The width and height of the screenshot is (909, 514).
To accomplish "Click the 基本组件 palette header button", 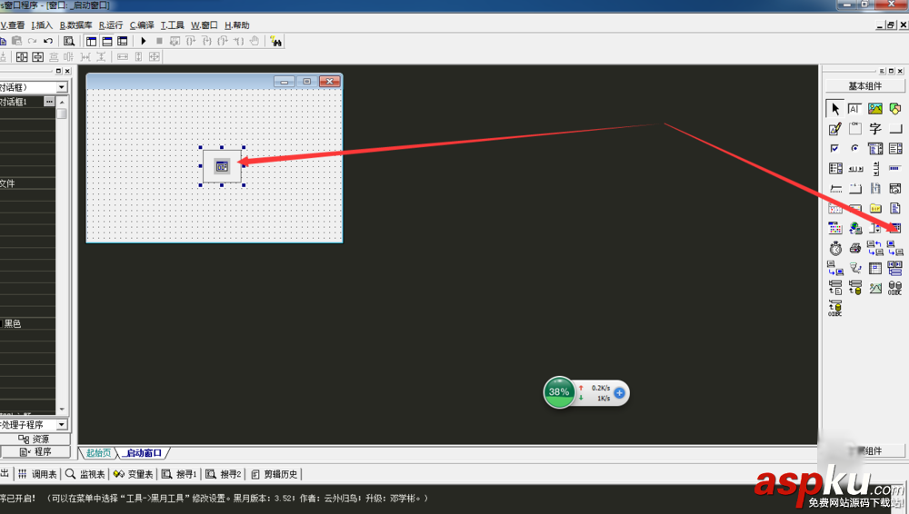I will click(864, 85).
